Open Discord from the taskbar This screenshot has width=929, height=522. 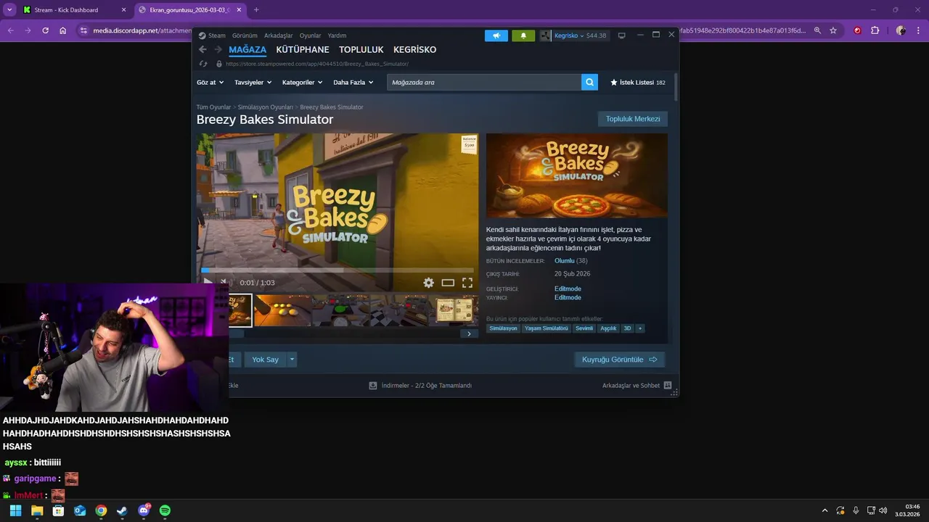[x=144, y=510]
